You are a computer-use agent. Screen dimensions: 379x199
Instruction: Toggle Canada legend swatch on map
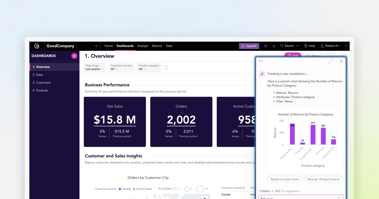pos(120,189)
